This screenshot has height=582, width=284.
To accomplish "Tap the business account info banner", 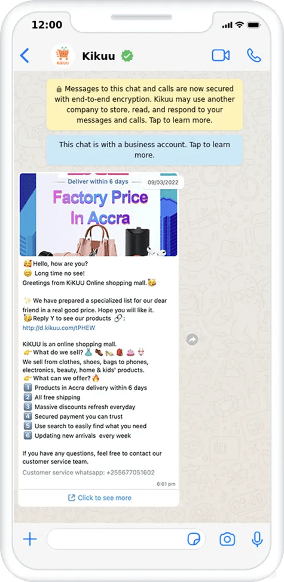I will coord(145,150).
